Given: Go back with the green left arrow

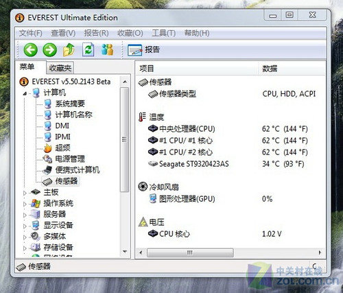Looking at the screenshot, I should coord(30,49).
